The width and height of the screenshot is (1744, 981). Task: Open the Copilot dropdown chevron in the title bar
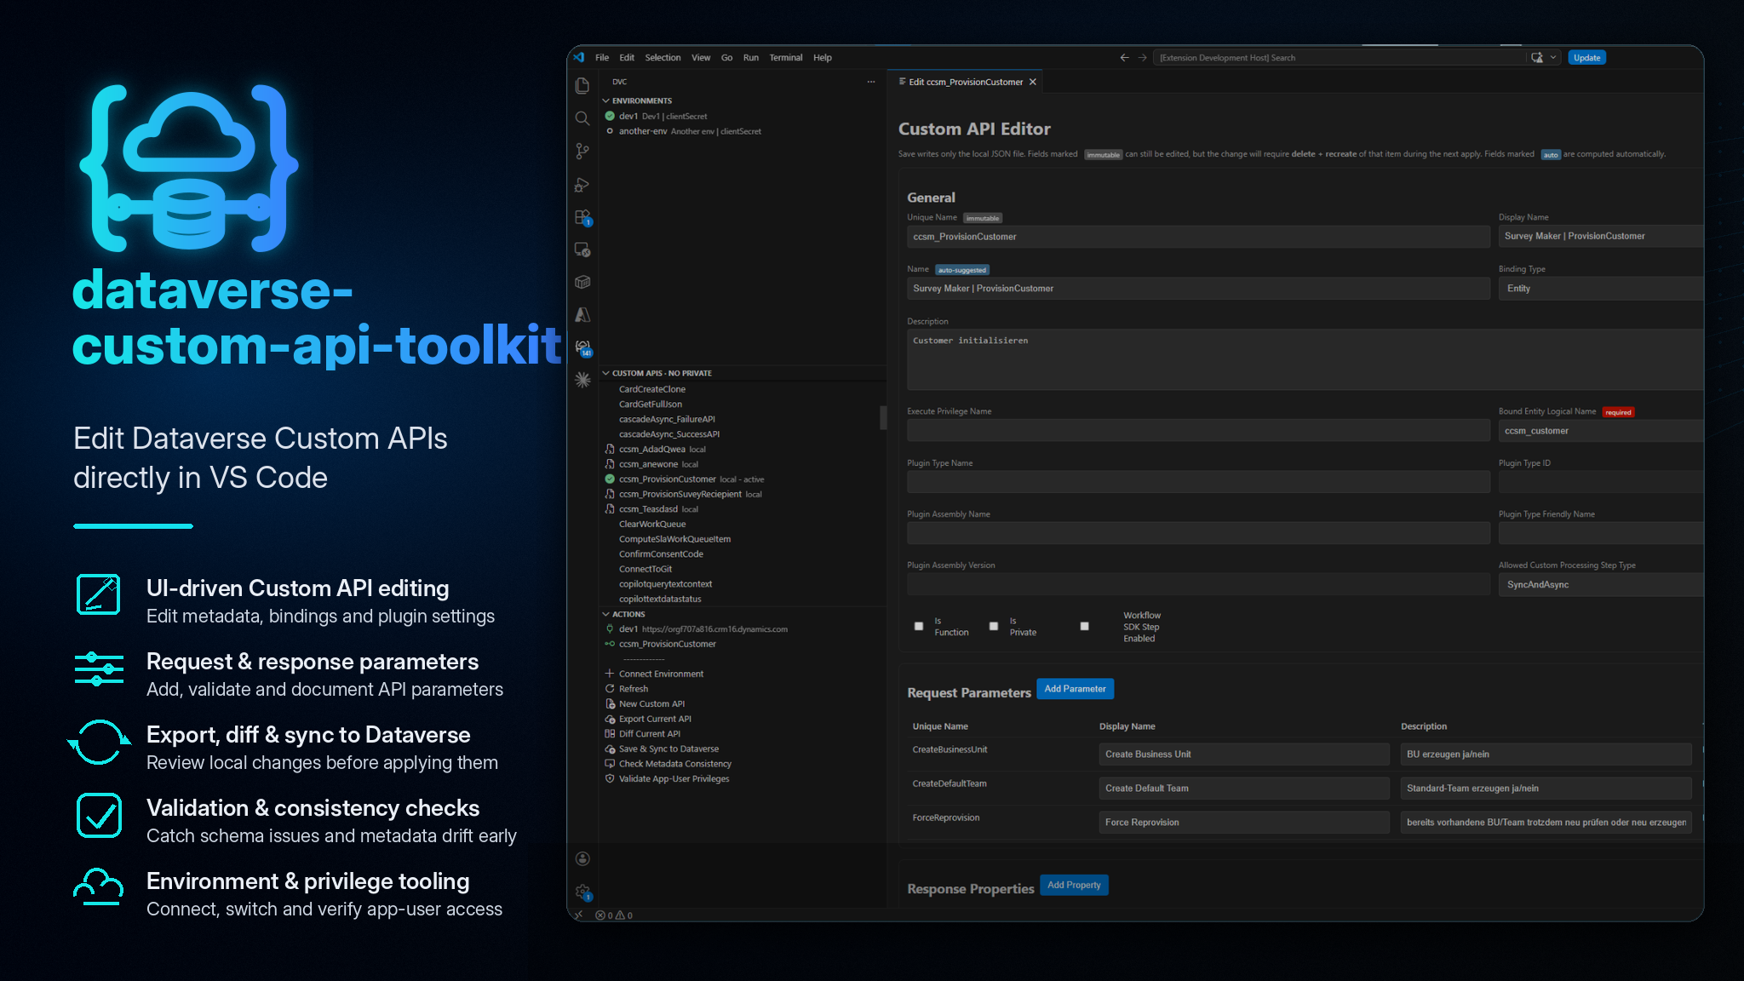[x=1554, y=58]
